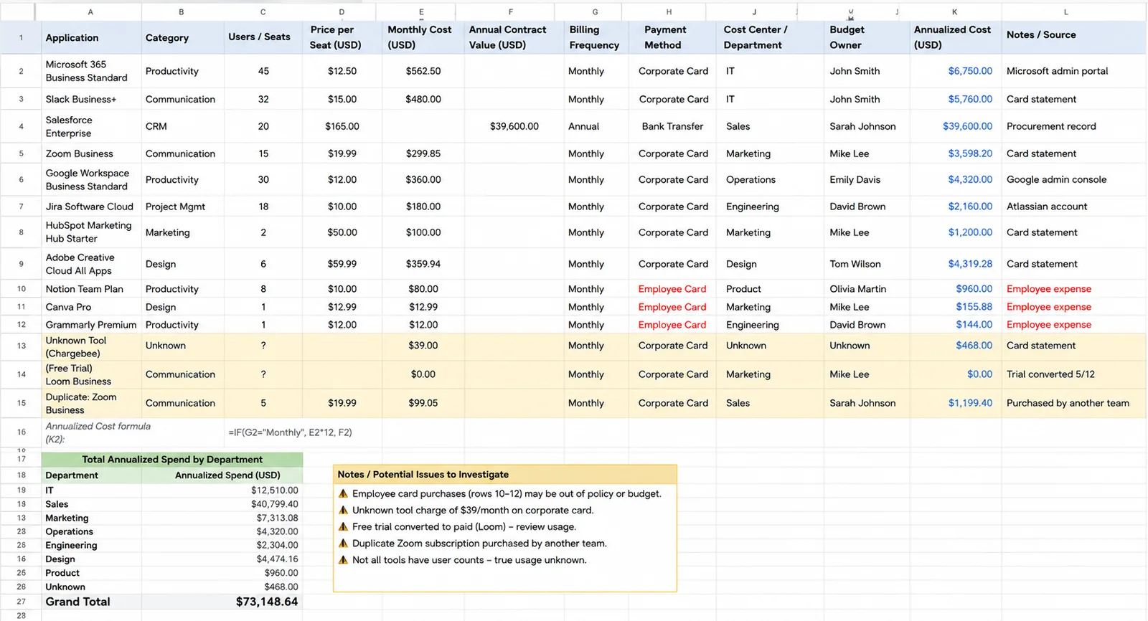Click warning icon beside user counts note
This screenshot has height=621, width=1148.
click(x=343, y=560)
